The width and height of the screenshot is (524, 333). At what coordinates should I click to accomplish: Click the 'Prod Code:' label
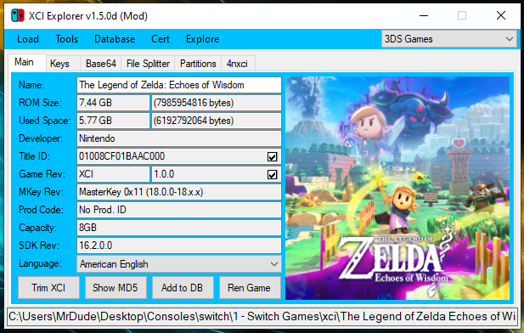point(41,210)
